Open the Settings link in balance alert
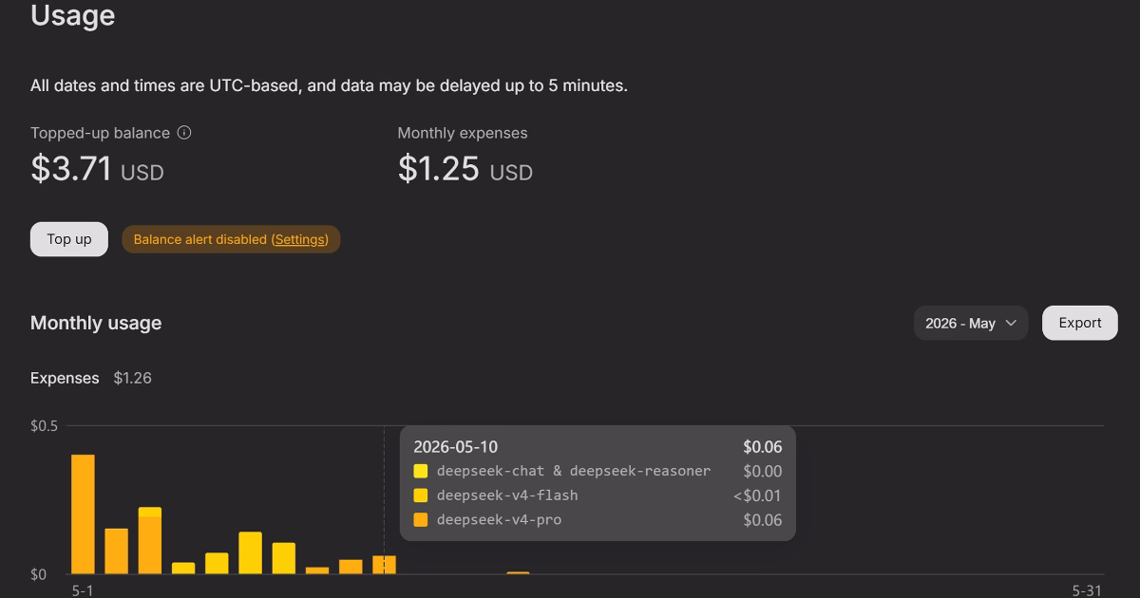 300,239
